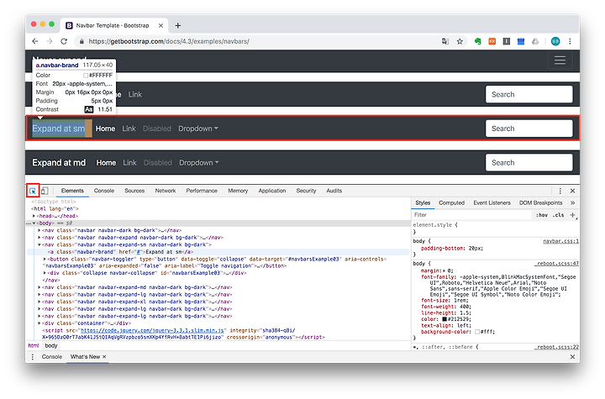
Task: Reload the page with refresh icon
Action: (64, 41)
